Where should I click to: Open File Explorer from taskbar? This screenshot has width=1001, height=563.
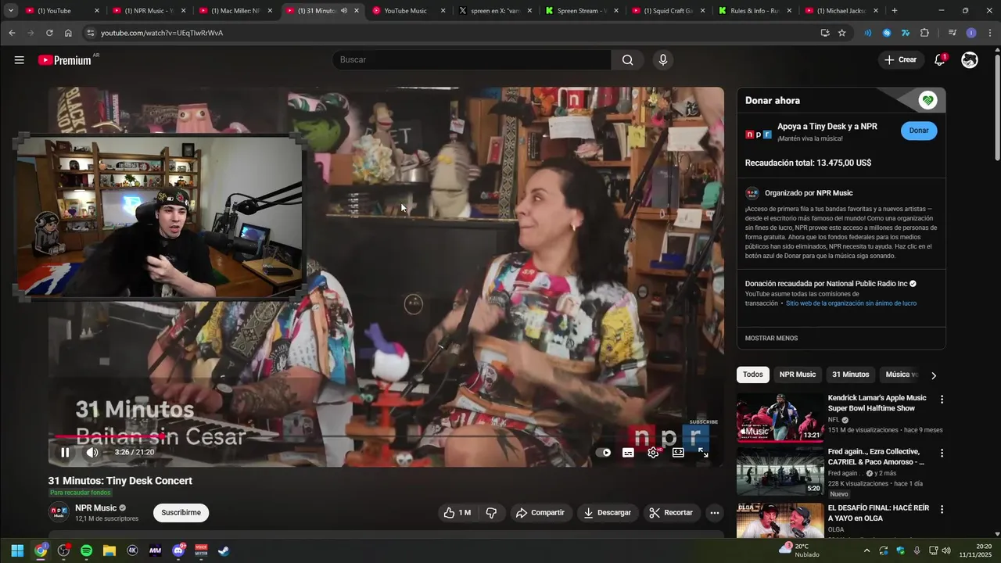[x=109, y=550]
